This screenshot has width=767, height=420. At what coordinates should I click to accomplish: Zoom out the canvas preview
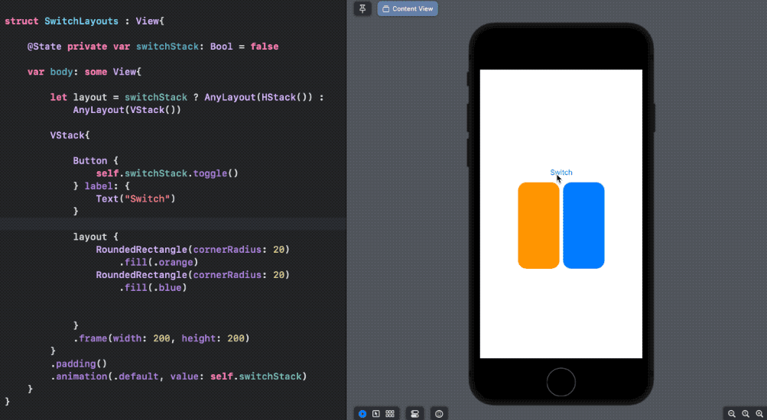[731, 414]
